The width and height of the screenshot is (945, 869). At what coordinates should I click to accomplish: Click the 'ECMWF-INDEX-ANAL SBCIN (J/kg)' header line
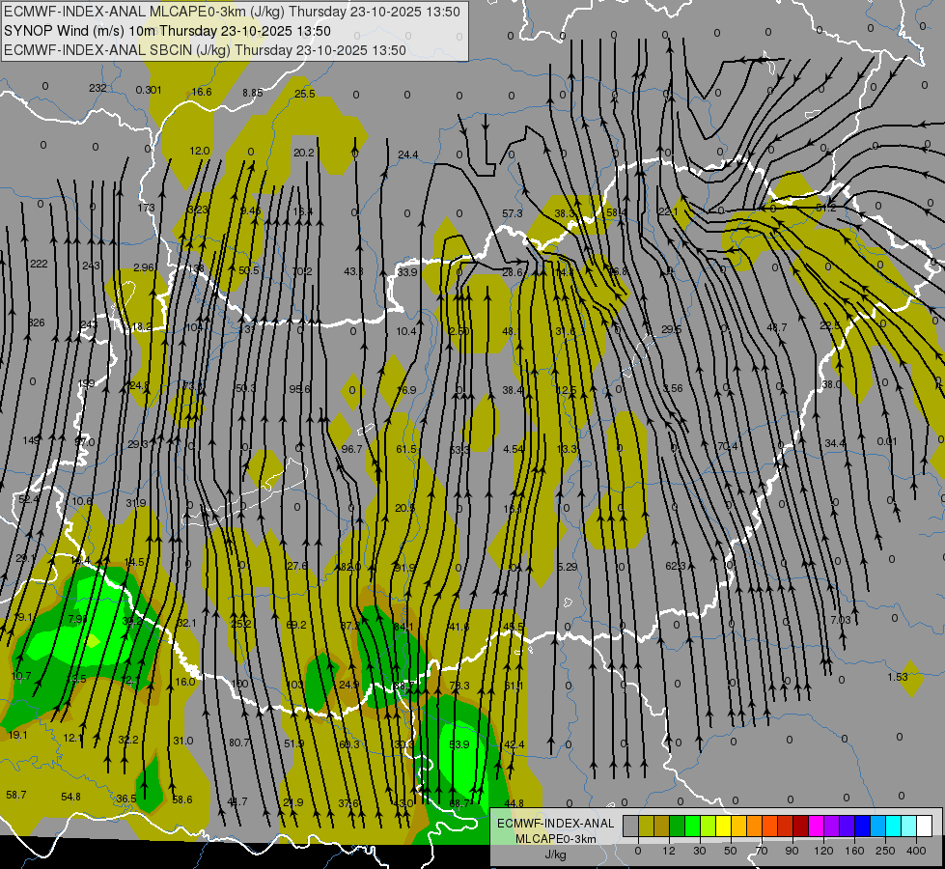pyautogui.click(x=205, y=50)
